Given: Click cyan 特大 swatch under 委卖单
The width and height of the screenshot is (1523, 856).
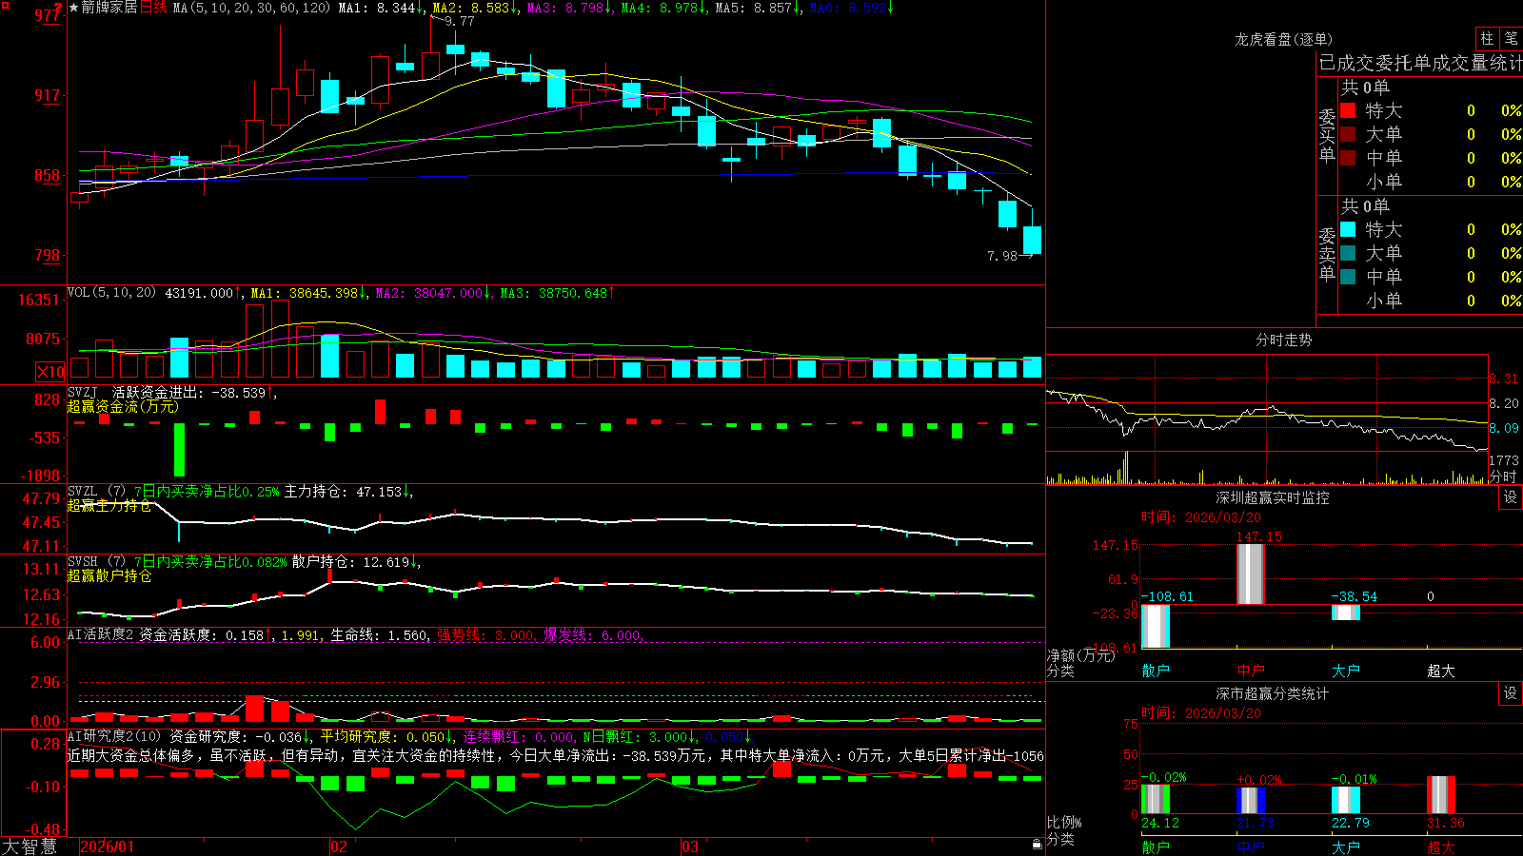Looking at the screenshot, I should coord(1348,229).
